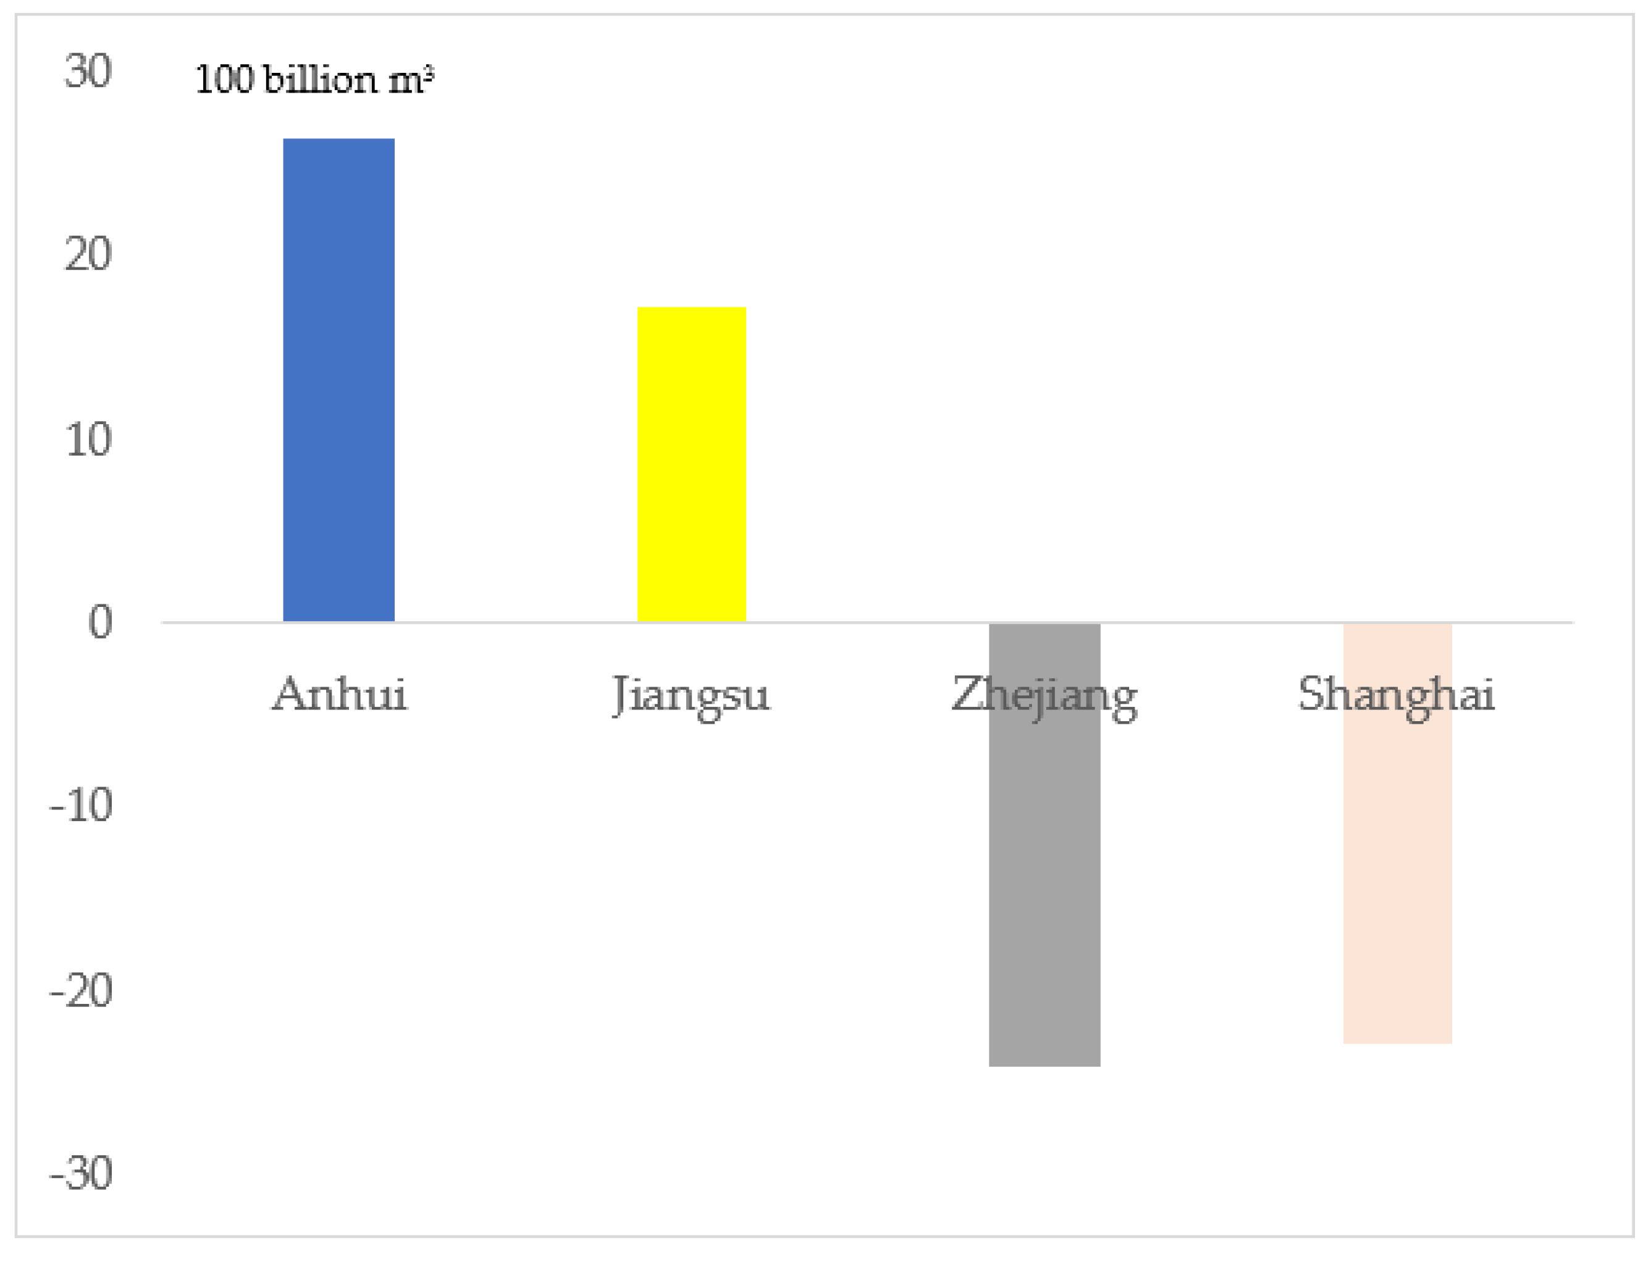Click the -20 y-axis tick label

pos(81,991)
